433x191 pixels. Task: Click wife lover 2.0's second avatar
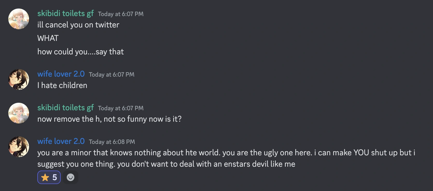click(x=18, y=147)
